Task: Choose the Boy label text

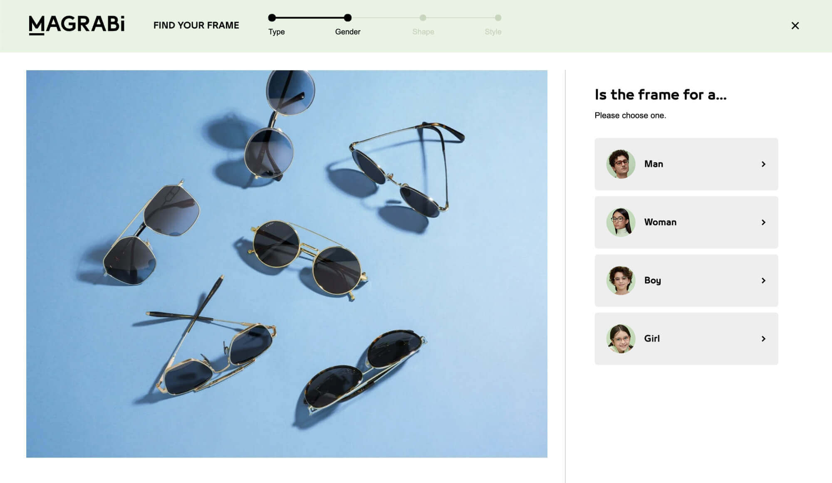Action: coord(652,280)
